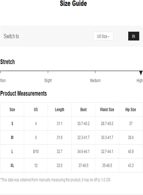Select the Slight stretch label

pos(48,81)
